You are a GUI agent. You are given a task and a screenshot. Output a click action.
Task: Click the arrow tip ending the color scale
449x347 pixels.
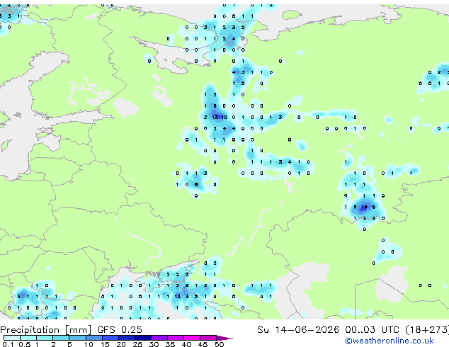tap(224, 338)
